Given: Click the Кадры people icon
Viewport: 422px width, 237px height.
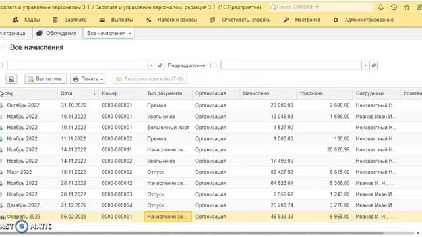Looking at the screenshot, I should [x=15, y=20].
